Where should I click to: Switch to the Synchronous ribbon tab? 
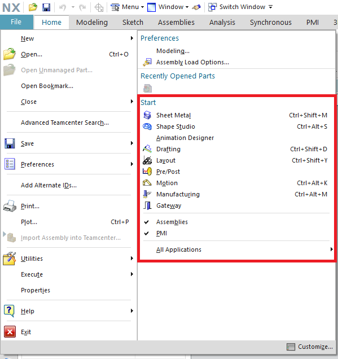[271, 23]
